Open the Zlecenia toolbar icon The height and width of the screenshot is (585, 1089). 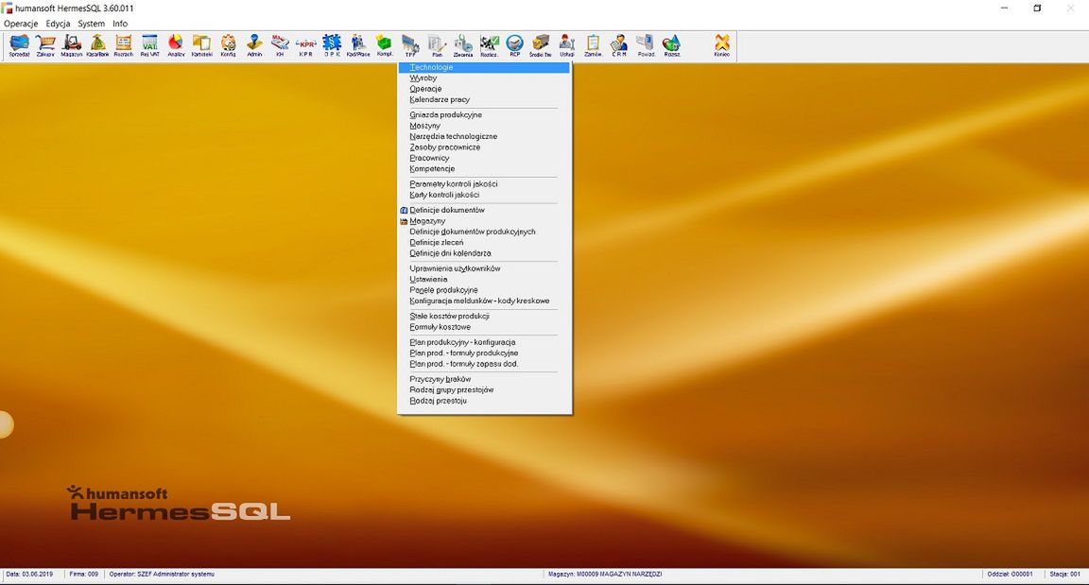click(x=462, y=45)
